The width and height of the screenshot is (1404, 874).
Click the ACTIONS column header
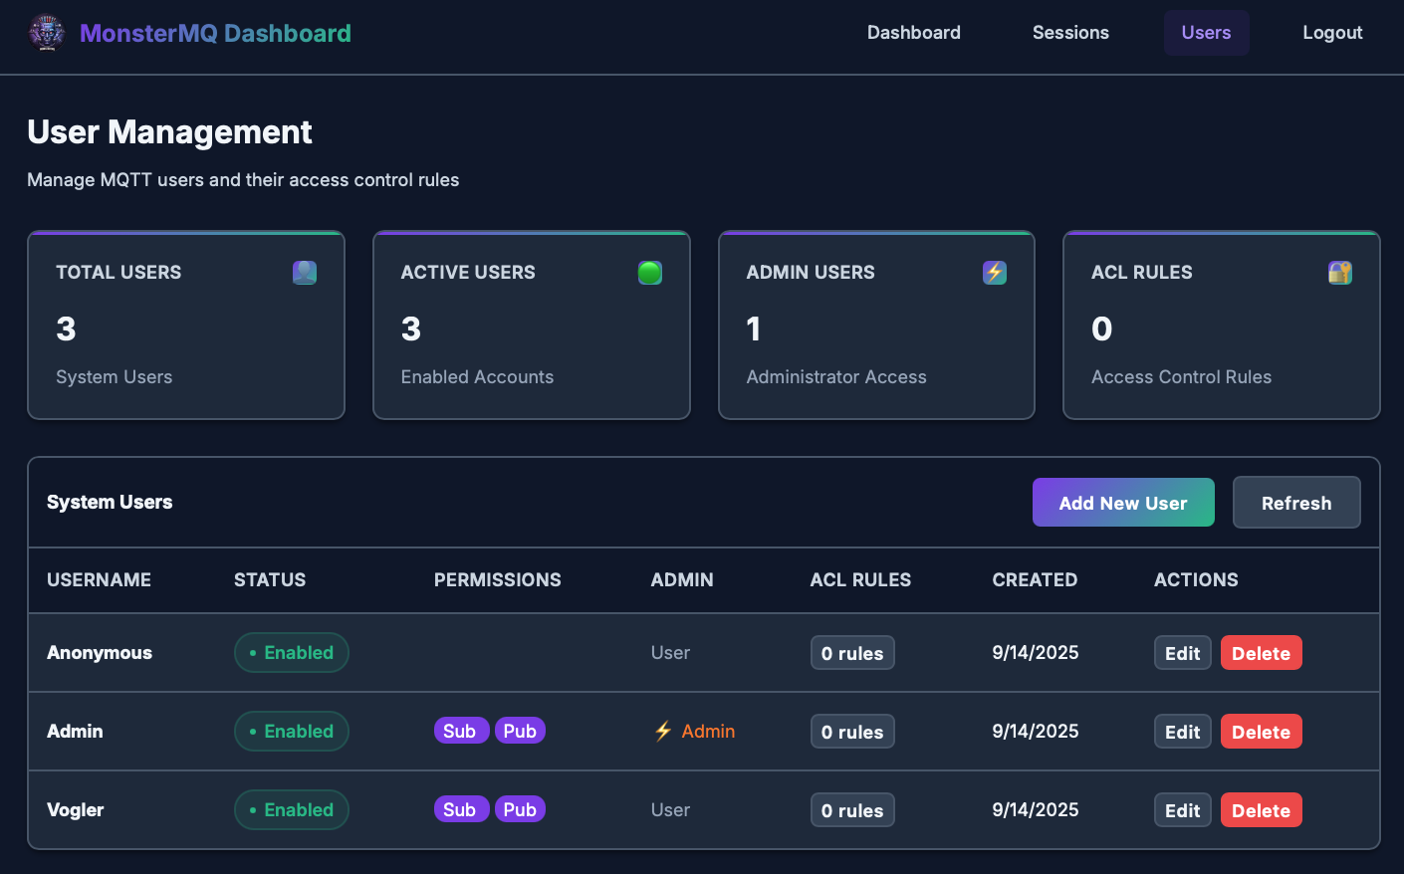(1196, 580)
